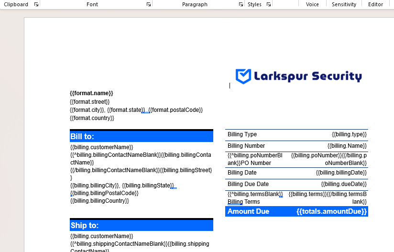Screen dimensions: 394x252
Task: Click the {{billing.billingCountry}} placeholder
Action: tap(99, 201)
